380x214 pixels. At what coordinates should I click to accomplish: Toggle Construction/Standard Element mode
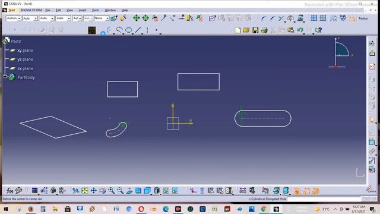334,18
